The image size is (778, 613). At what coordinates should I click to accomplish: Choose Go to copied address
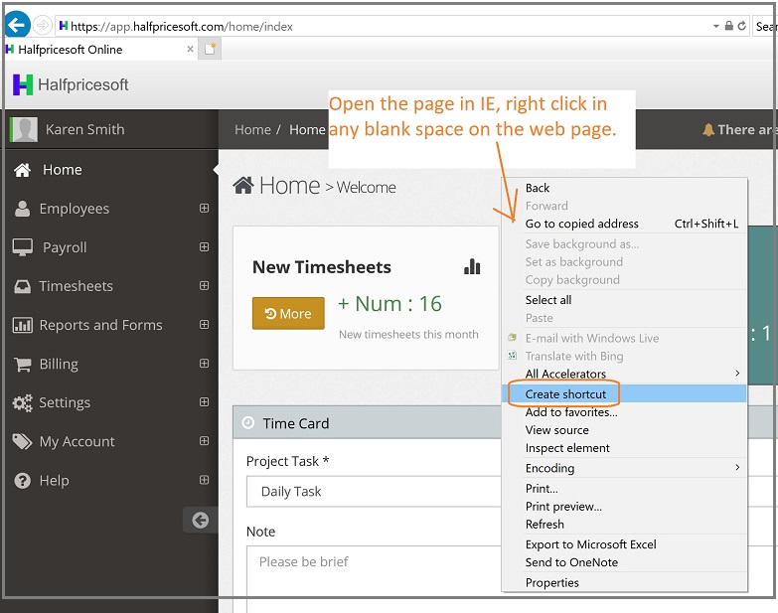[x=624, y=224]
